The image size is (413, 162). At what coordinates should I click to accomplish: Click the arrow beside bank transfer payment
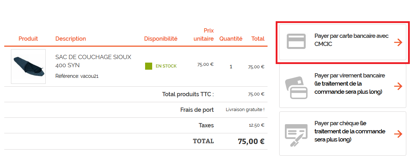pyautogui.click(x=398, y=86)
